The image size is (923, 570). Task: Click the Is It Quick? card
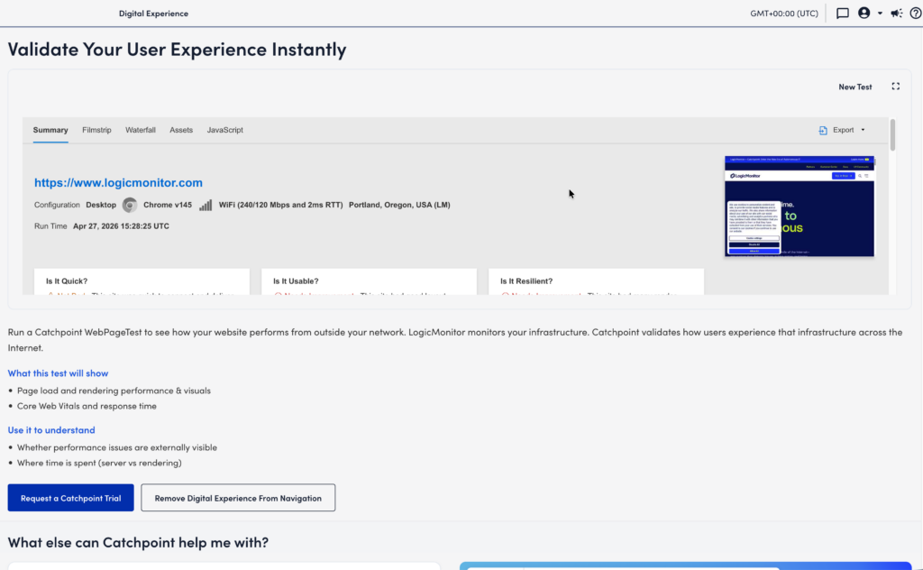click(x=142, y=281)
